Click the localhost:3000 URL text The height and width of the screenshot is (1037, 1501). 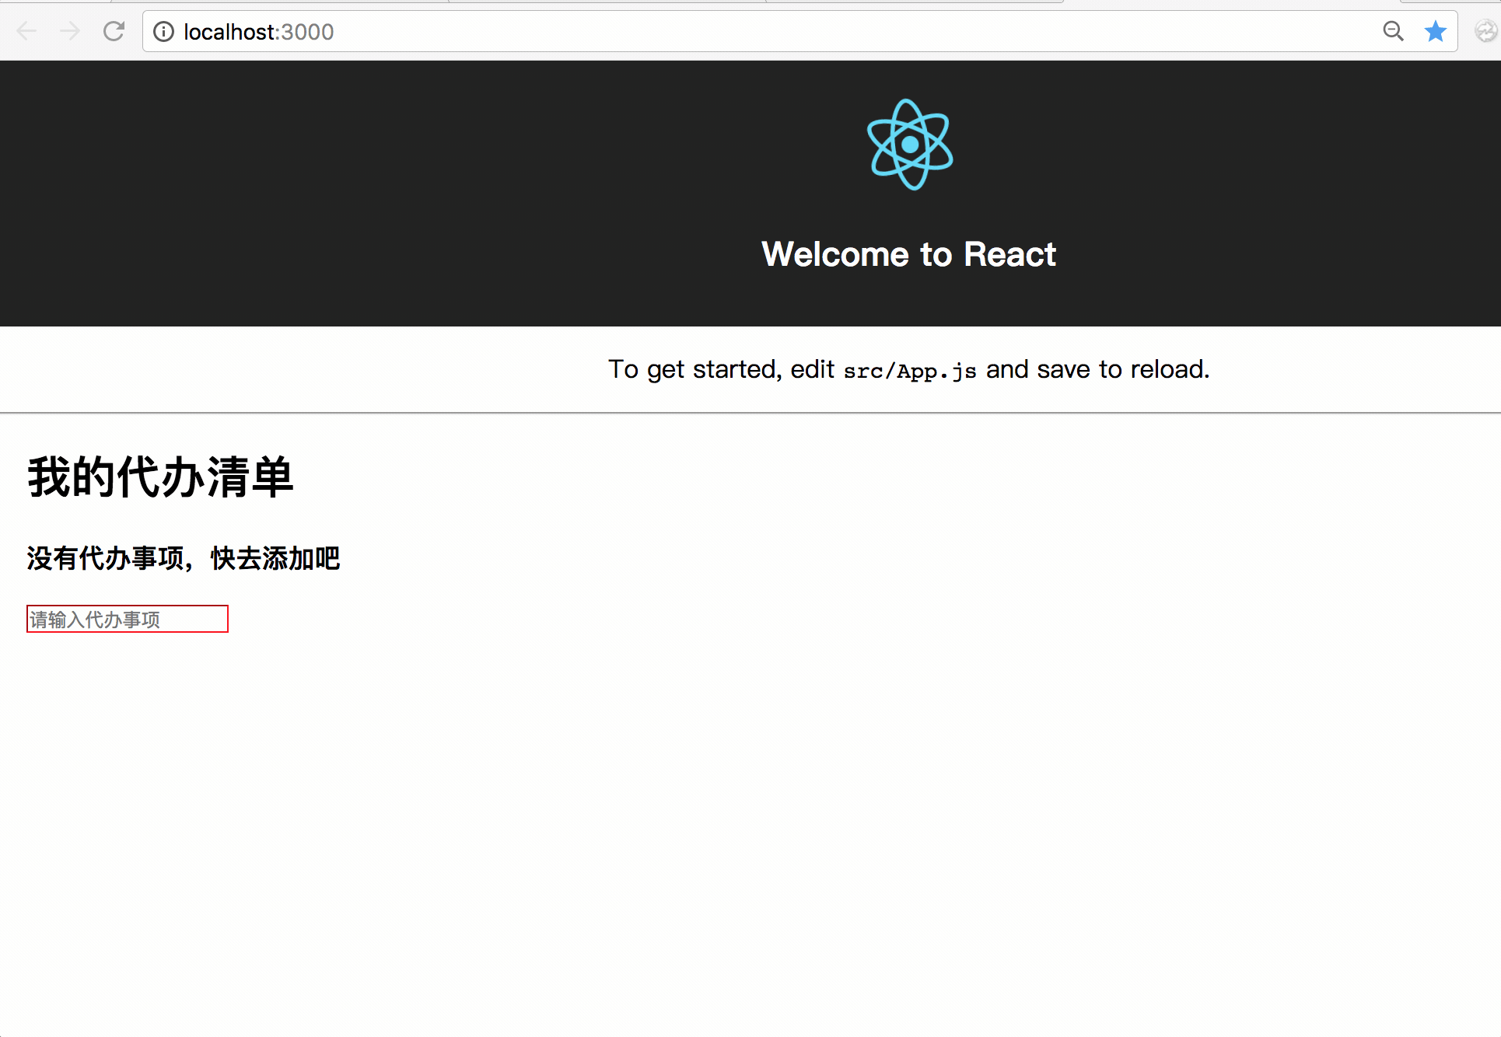[258, 32]
